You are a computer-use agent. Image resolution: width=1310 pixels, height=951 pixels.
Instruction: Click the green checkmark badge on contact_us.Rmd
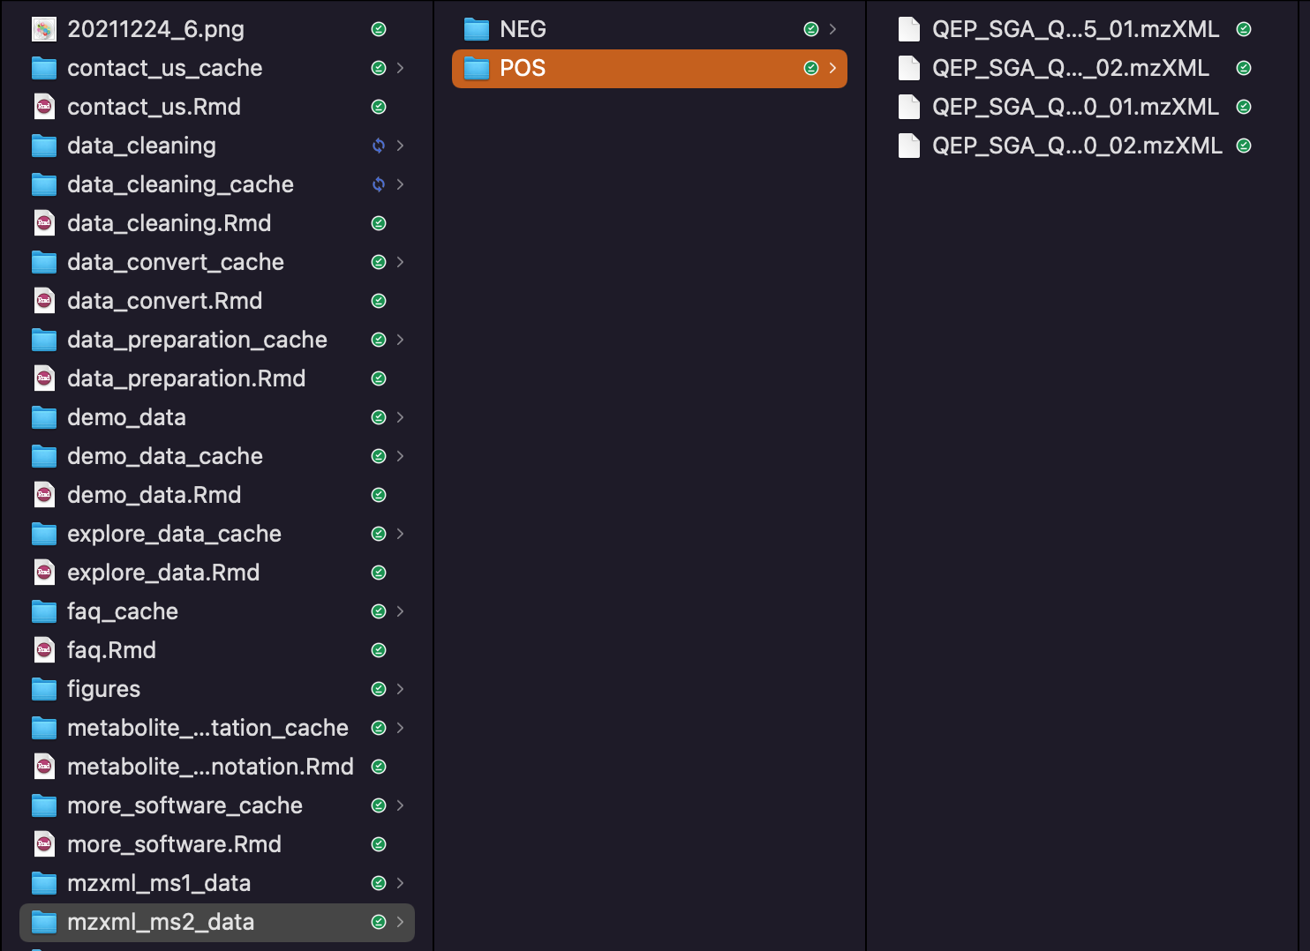[x=379, y=107]
